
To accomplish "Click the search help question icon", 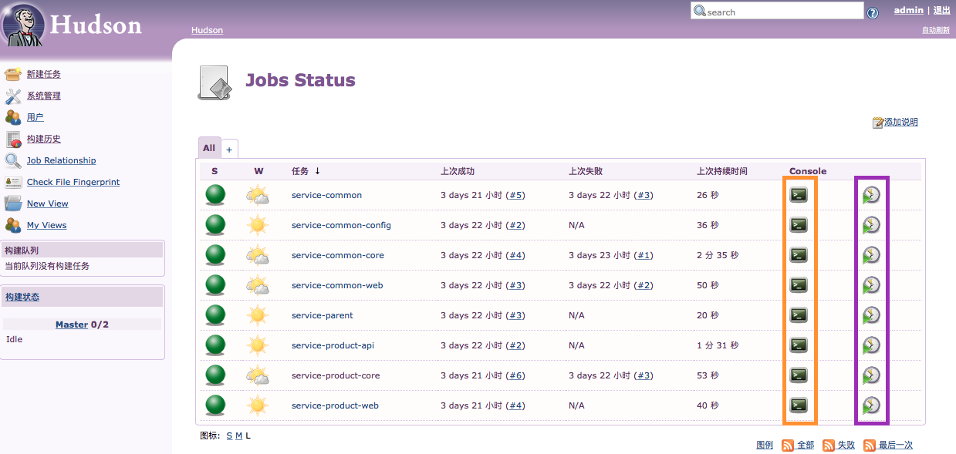I will pyautogui.click(x=873, y=12).
